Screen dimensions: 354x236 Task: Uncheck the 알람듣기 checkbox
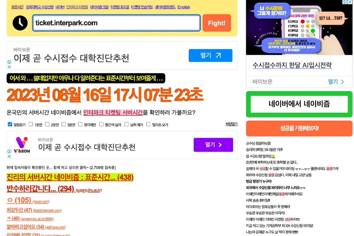(x=10, y=124)
